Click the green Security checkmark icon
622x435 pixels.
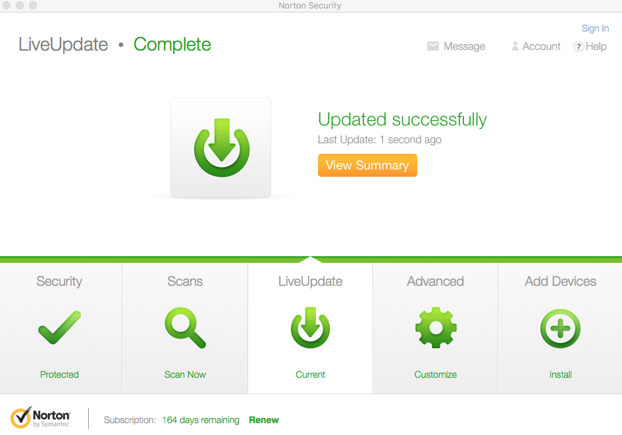59,328
